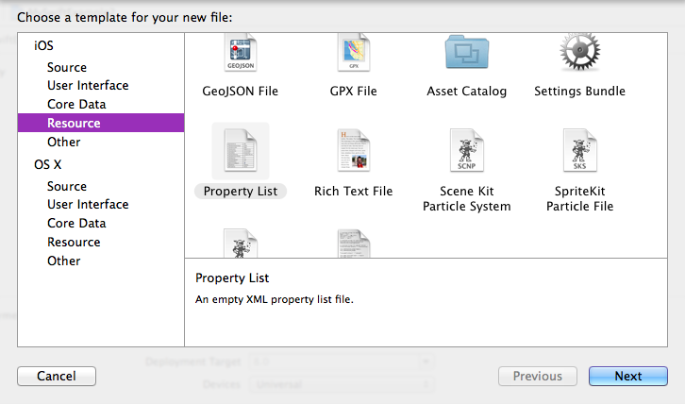Select Source under the OS X section
Image resolution: width=685 pixels, height=404 pixels.
coord(67,186)
